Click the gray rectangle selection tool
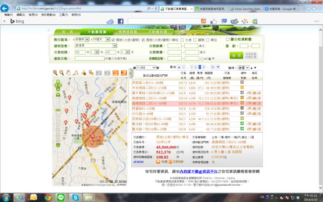The height and width of the screenshot is (202, 323). [99, 73]
